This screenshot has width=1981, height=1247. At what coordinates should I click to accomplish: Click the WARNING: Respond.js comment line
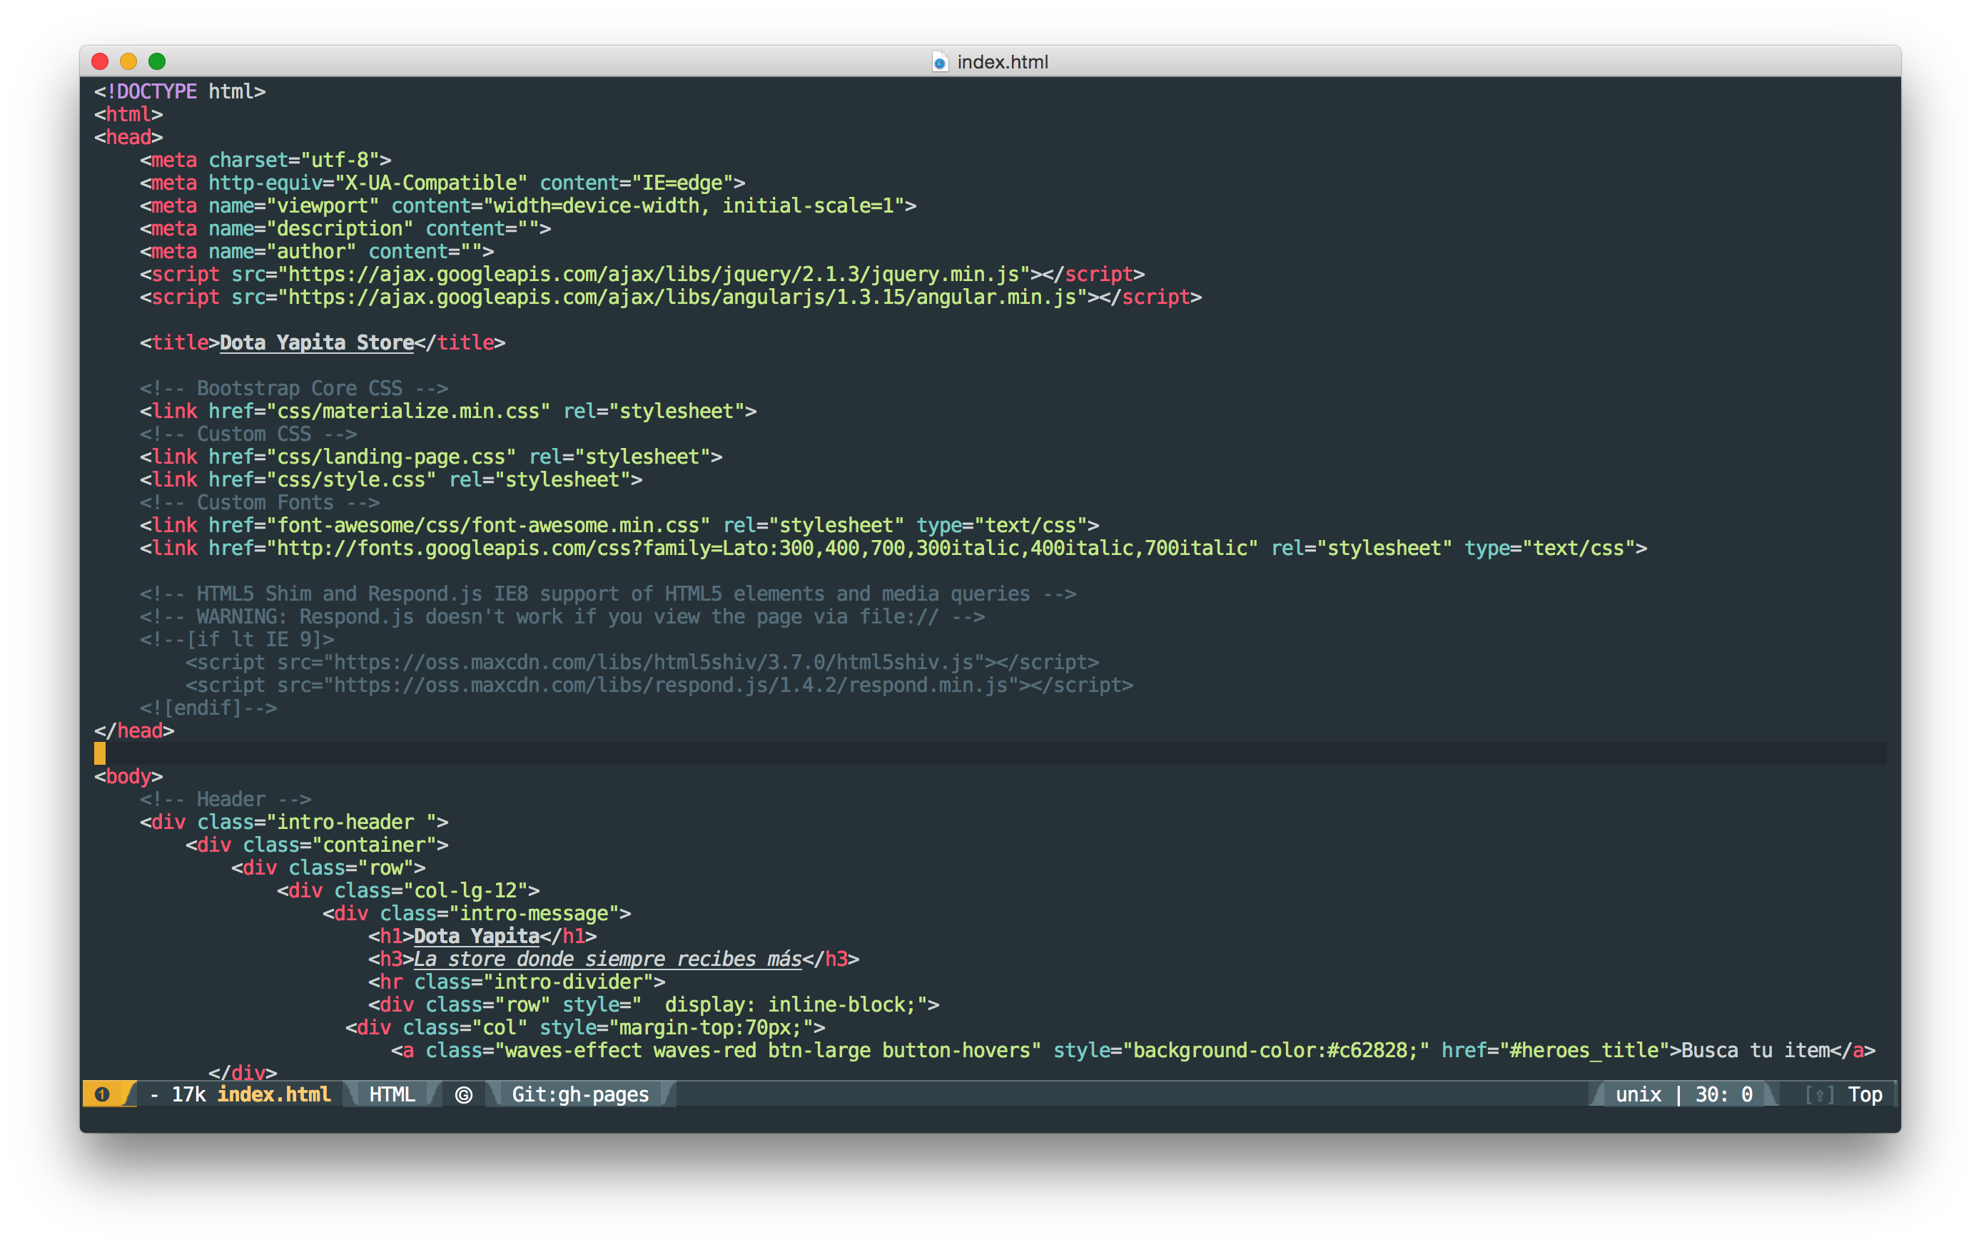[562, 617]
